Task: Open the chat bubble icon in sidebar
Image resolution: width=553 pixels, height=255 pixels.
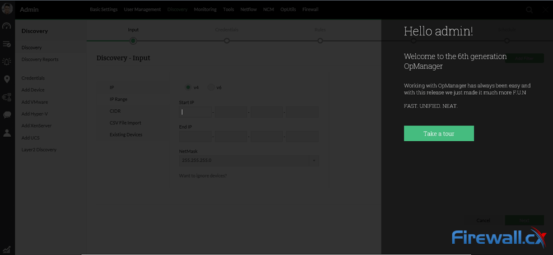Action: [x=7, y=115]
